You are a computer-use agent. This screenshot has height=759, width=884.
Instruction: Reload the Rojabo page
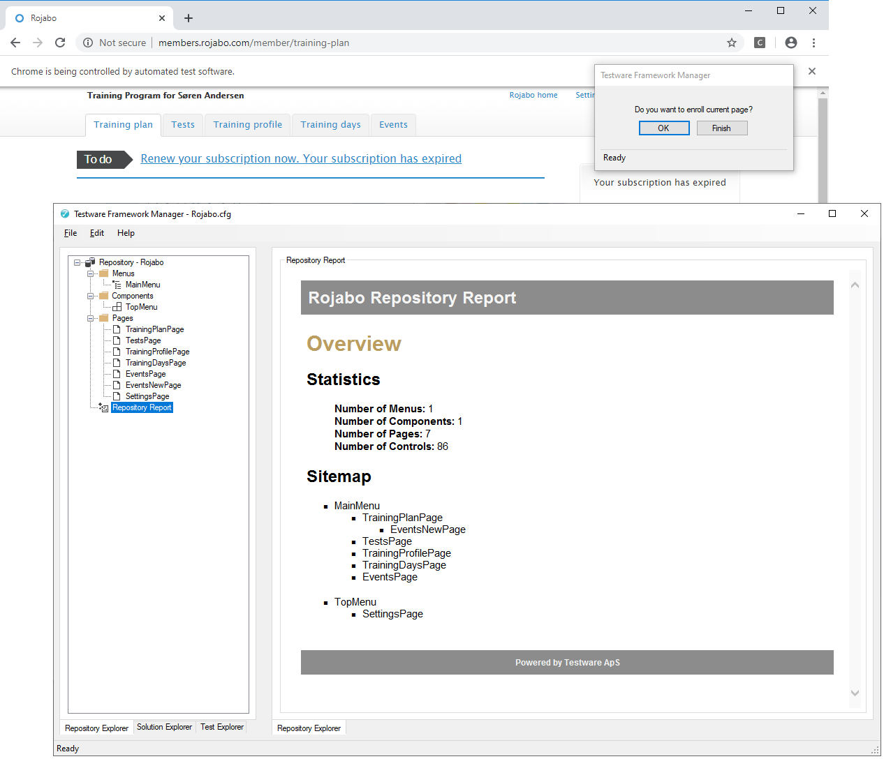coord(60,43)
